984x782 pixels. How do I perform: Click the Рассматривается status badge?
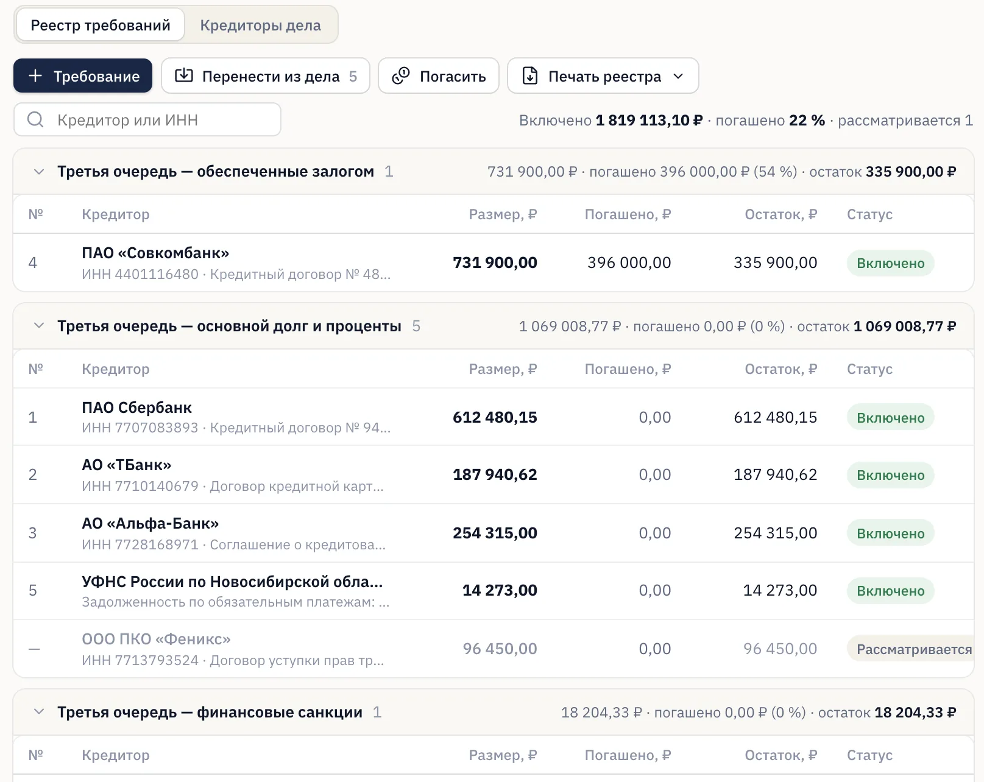911,649
